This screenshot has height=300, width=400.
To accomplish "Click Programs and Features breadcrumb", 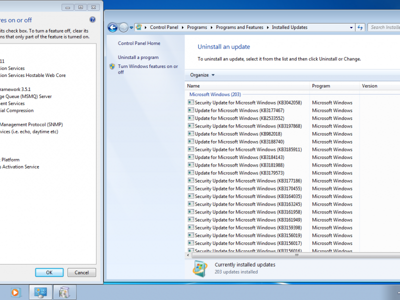I will [239, 27].
